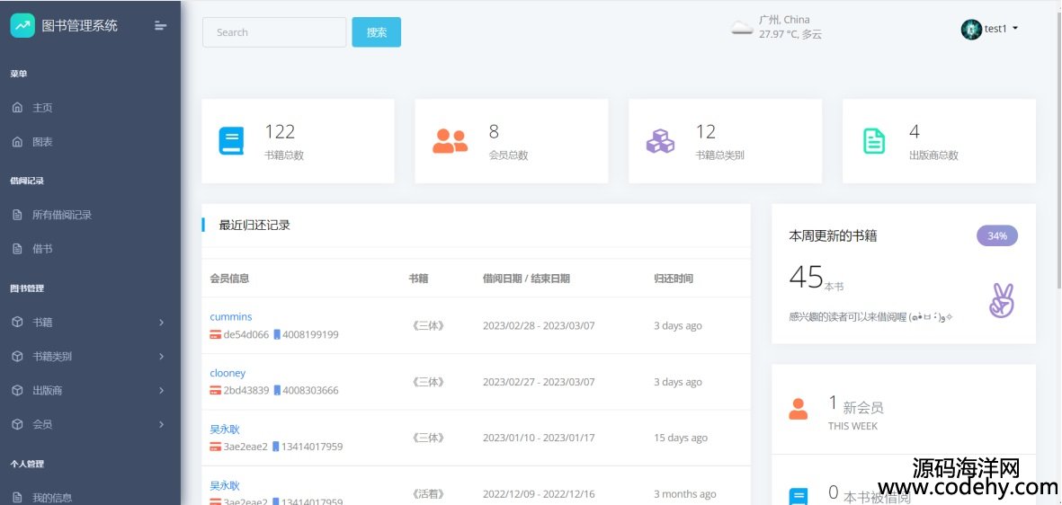This screenshot has width=1062, height=505.
Task: Click the cloud weather icon
Action: coord(742,28)
